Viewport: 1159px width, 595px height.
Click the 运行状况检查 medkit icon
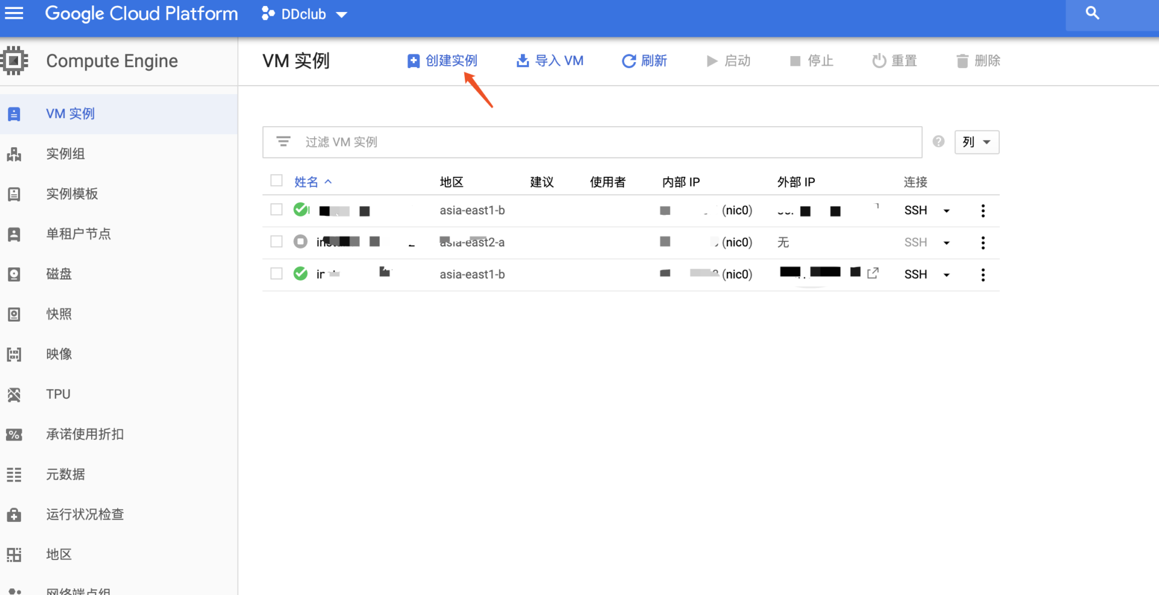point(14,515)
